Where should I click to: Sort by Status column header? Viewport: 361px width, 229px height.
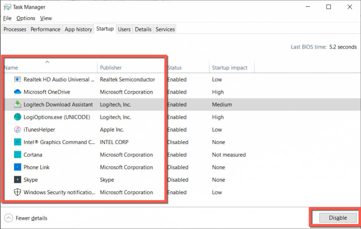(175, 68)
